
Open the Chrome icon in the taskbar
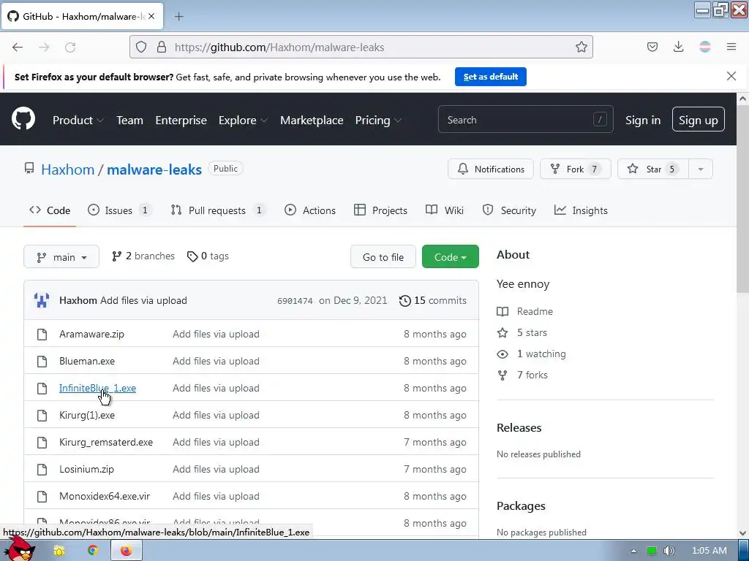pos(93,551)
